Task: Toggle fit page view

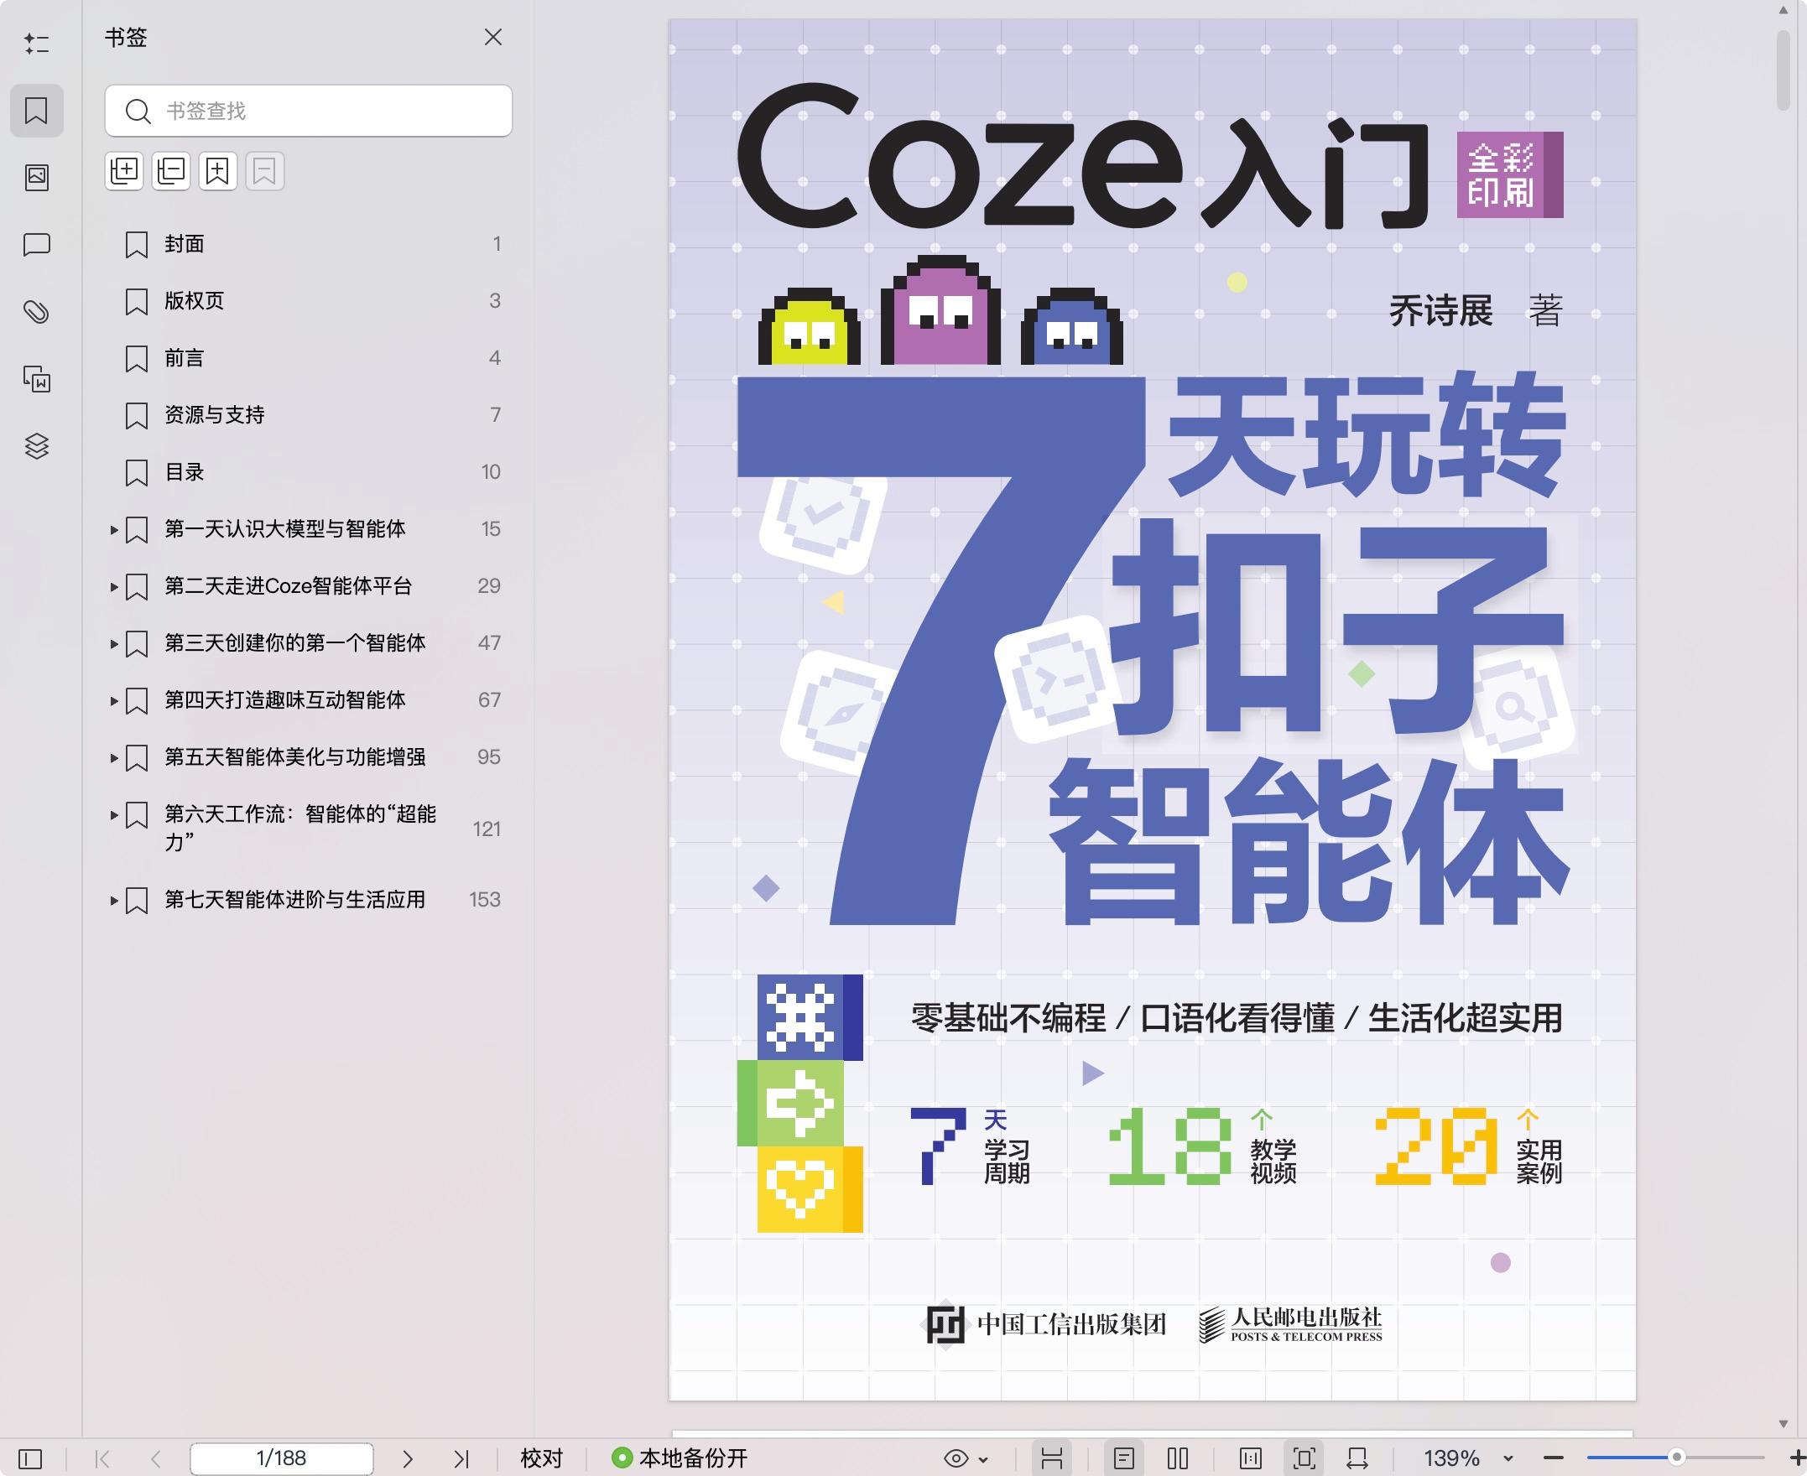Action: pos(1304,1459)
